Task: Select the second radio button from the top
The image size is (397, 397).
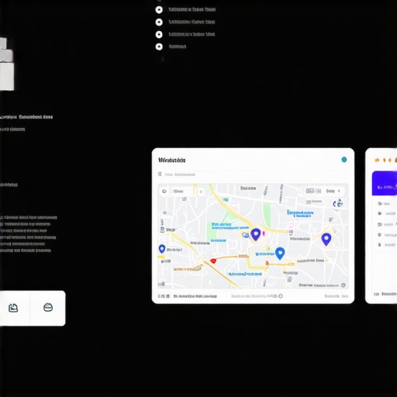Action: [159, 22]
